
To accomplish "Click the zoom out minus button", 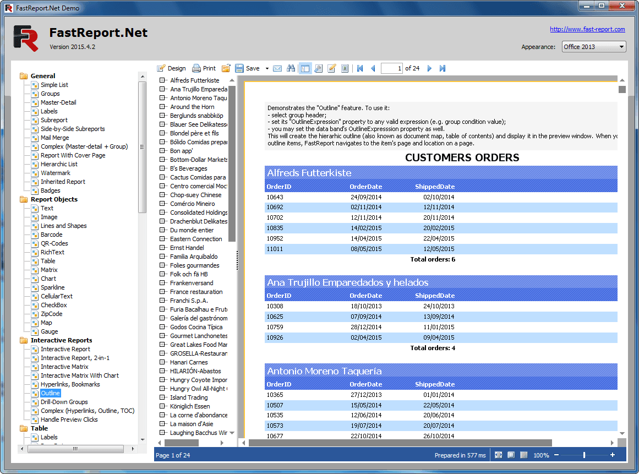I will pos(556,455).
